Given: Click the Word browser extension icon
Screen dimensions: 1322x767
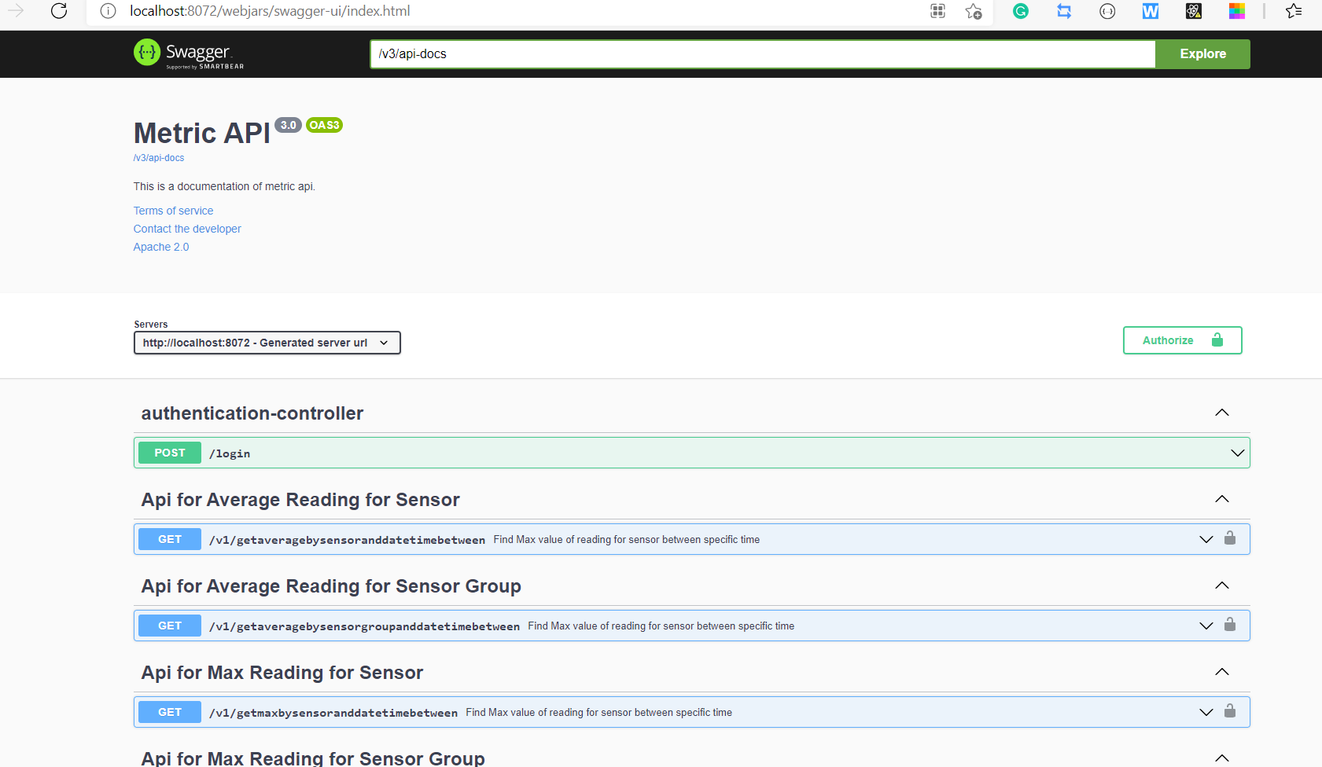Looking at the screenshot, I should pyautogui.click(x=1150, y=12).
